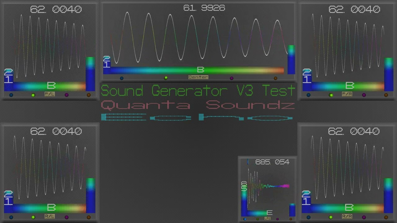Click the orange dot in F/L panel
397x223 pixels.
click(88, 95)
